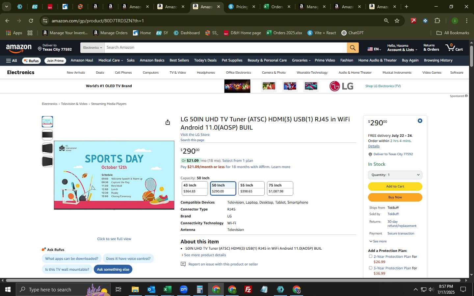Click the orange search magnifier button
This screenshot has height=296, width=474.
(x=353, y=48)
